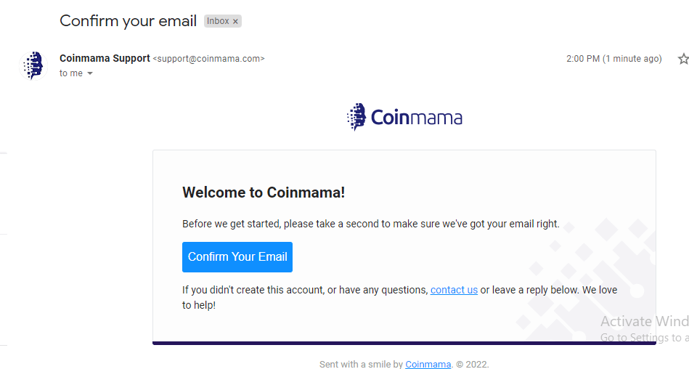Screen dimensions: 689x369
Task: Star this Coinmama Support email
Action: (x=684, y=59)
